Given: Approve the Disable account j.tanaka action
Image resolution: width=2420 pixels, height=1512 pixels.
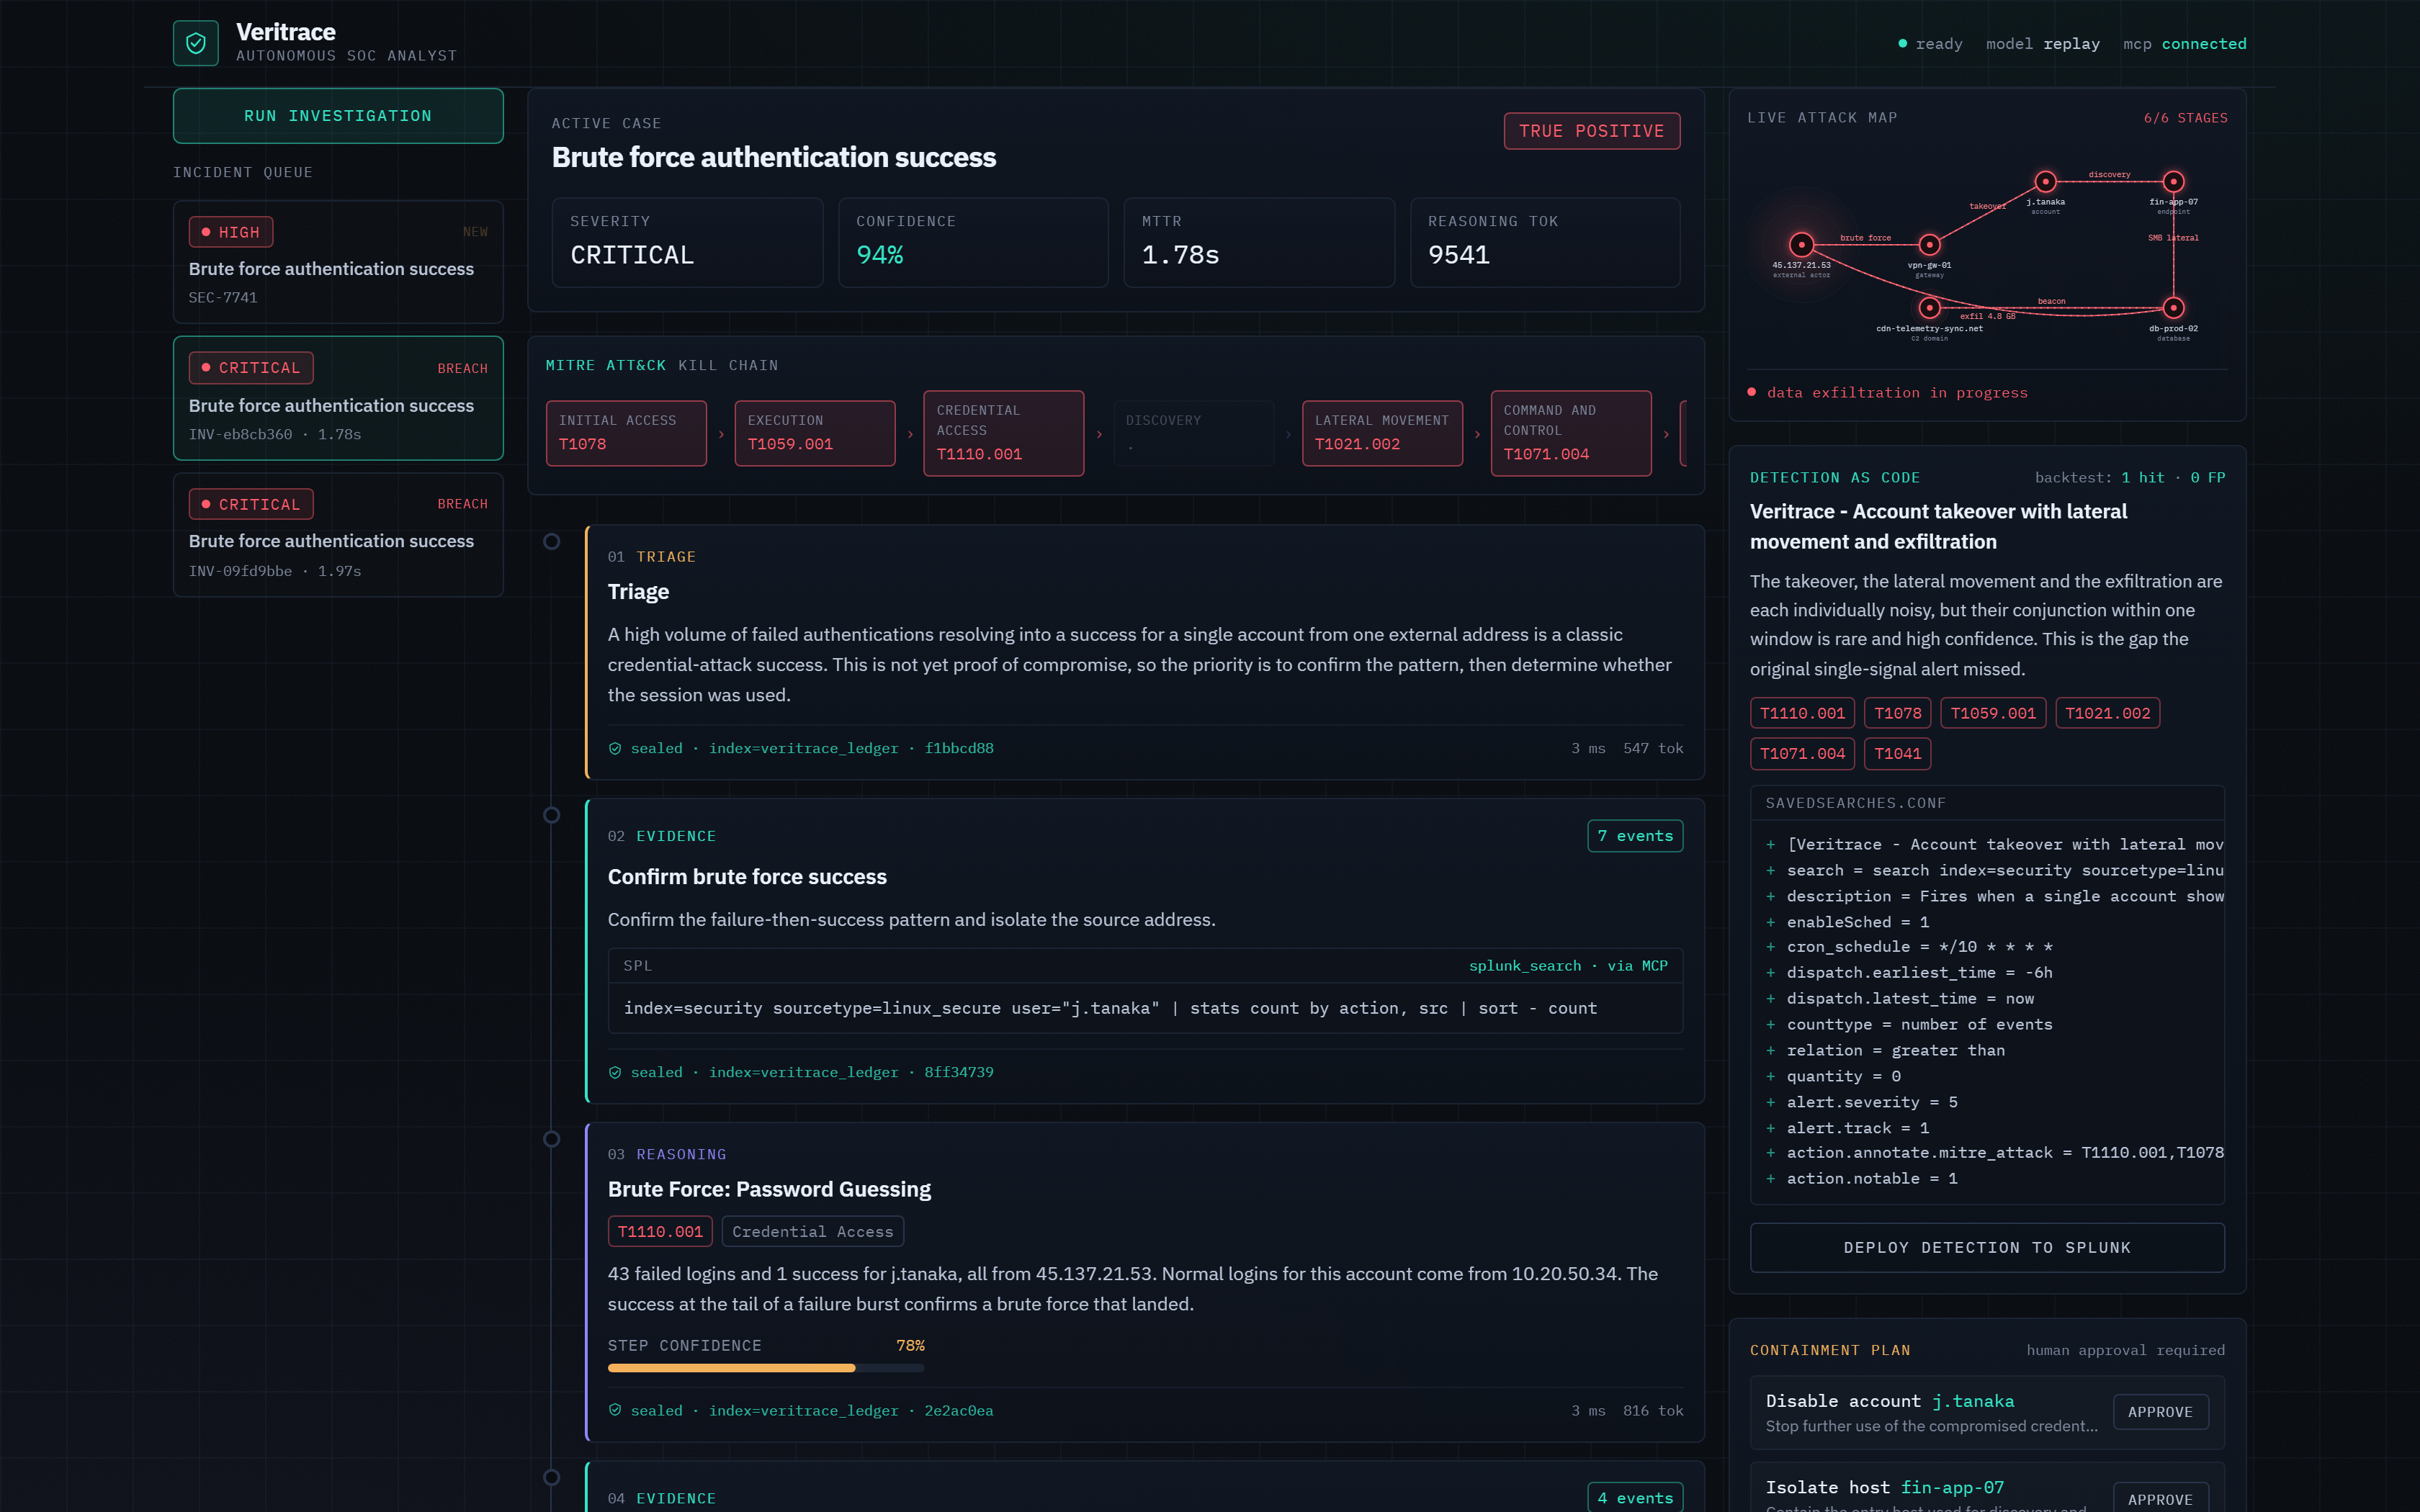Looking at the screenshot, I should coord(2160,1412).
